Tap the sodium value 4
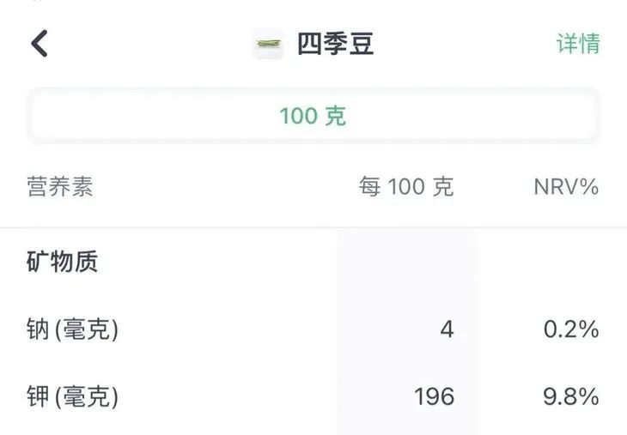 coord(447,329)
